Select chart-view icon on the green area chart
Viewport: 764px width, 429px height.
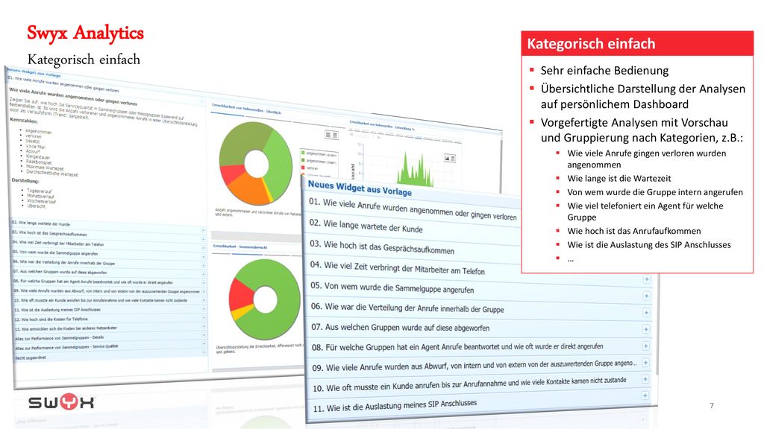point(447,158)
